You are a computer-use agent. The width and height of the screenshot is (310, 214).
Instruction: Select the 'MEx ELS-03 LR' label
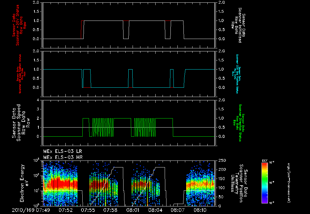click(x=62, y=151)
